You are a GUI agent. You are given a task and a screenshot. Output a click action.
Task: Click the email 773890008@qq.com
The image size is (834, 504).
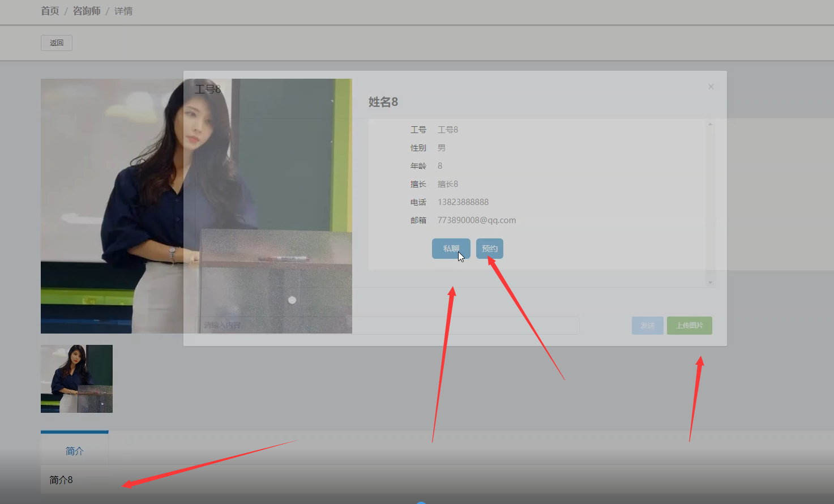pos(477,220)
